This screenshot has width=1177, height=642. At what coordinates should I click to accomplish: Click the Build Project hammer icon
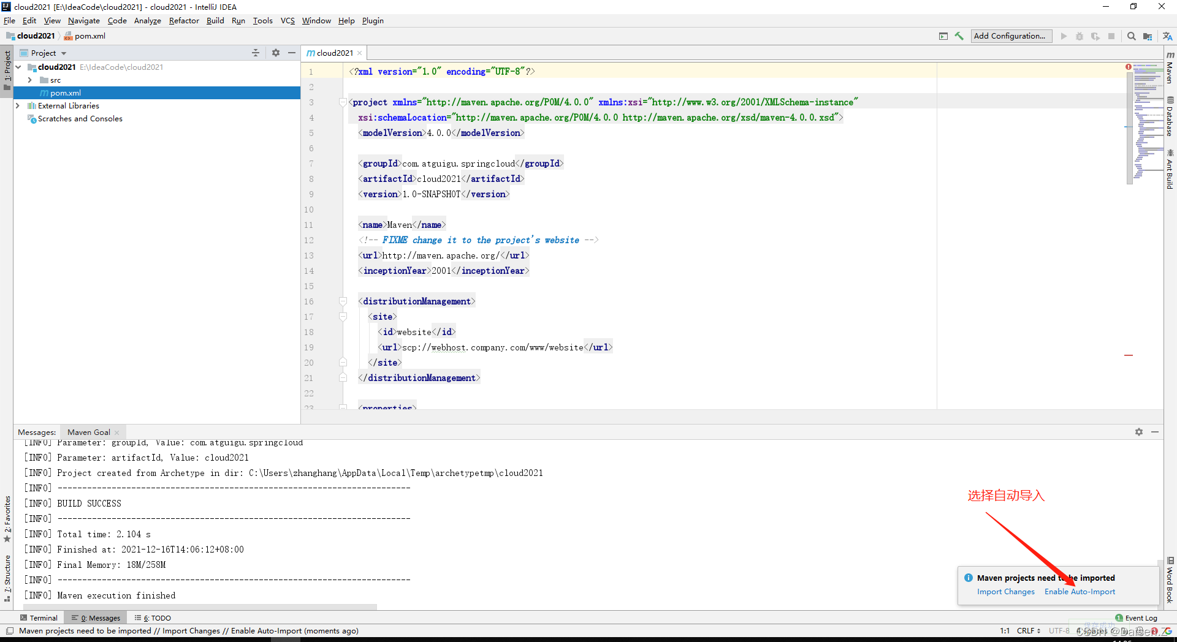pyautogui.click(x=959, y=36)
